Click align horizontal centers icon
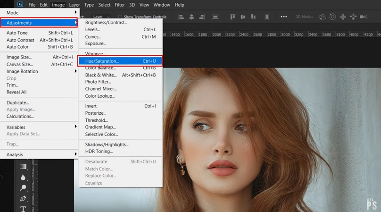Image resolution: width=381 pixels, height=212 pixels. 191,17
